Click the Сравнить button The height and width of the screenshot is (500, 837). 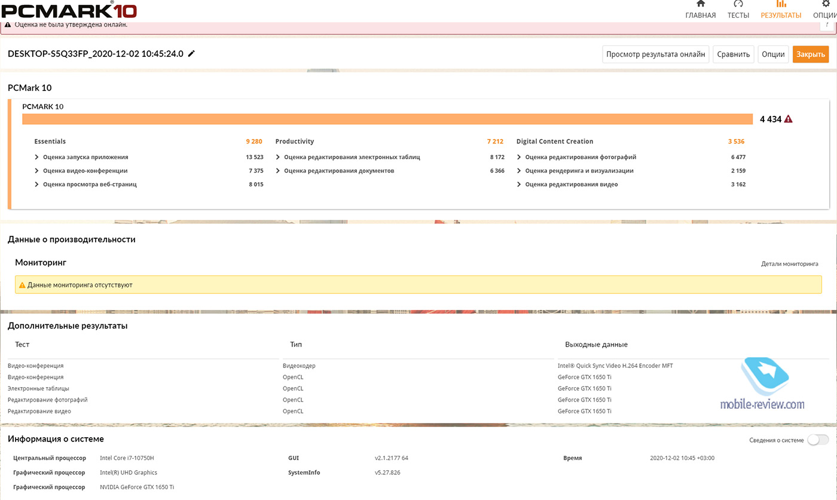[x=733, y=54]
